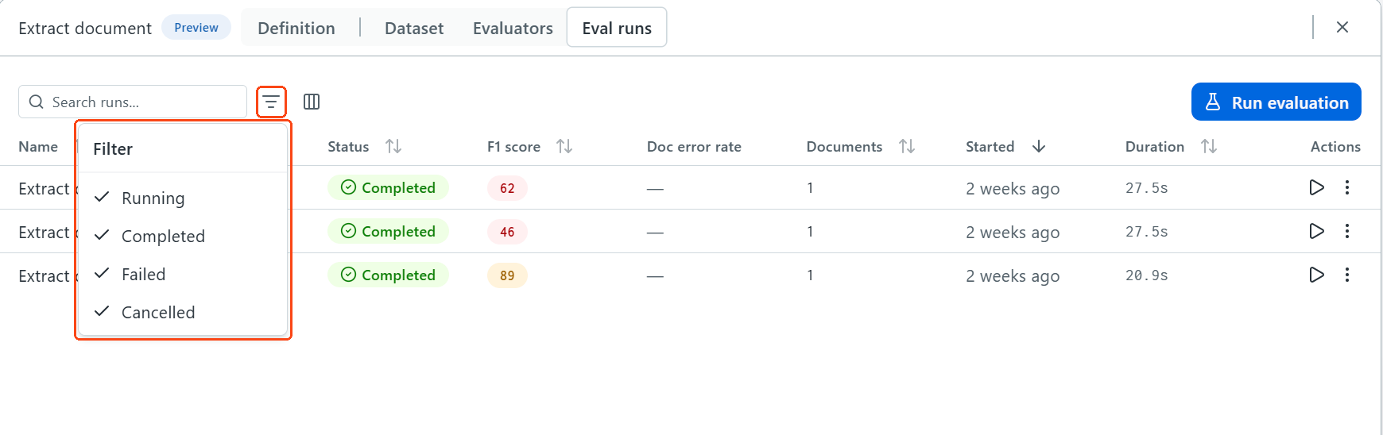Click the search magnifier icon
The image size is (1383, 435).
pos(36,102)
